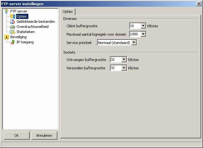Click the Ontvangen buffergrootte label

coord(86,60)
